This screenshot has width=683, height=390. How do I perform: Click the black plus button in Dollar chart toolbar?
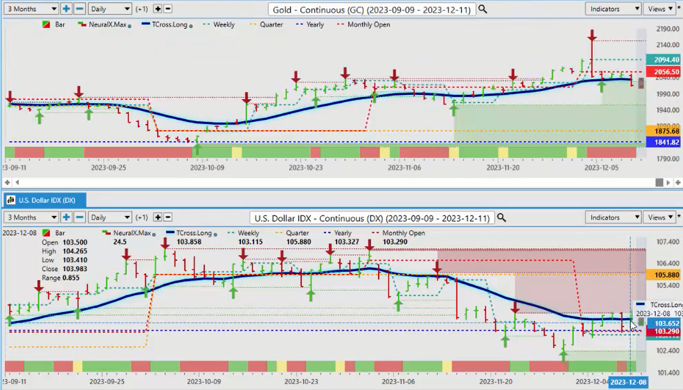pos(158,217)
